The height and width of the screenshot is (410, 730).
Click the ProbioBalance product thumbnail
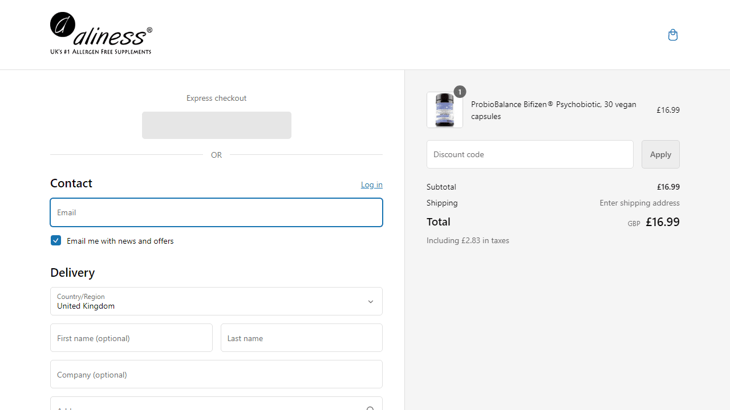[x=445, y=110]
